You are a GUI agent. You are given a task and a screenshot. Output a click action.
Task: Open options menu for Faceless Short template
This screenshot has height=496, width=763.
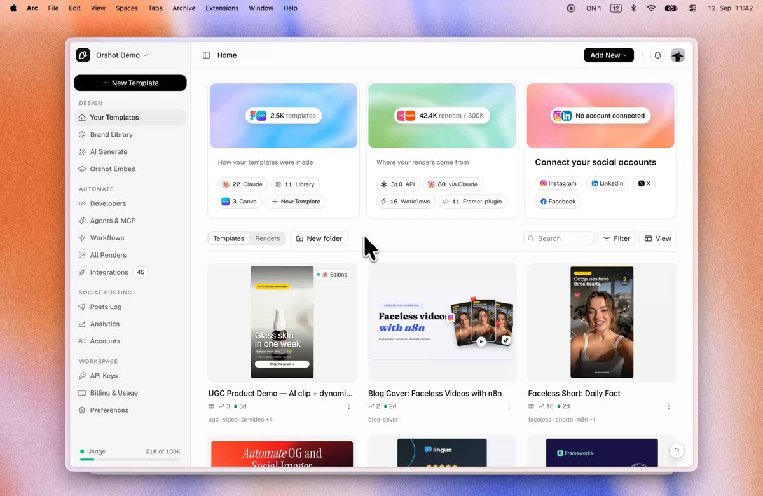tap(668, 406)
